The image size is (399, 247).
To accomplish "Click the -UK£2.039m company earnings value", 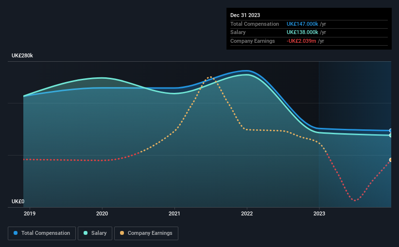I will pyautogui.click(x=301, y=41).
